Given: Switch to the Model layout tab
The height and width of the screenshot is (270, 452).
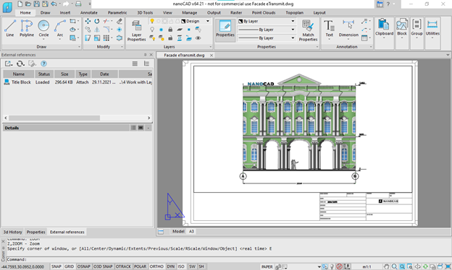Looking at the screenshot, I should pos(178,232).
